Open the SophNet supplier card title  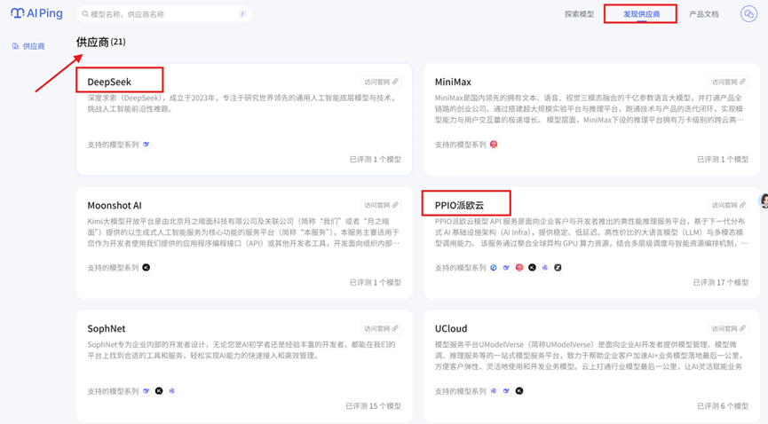107,328
